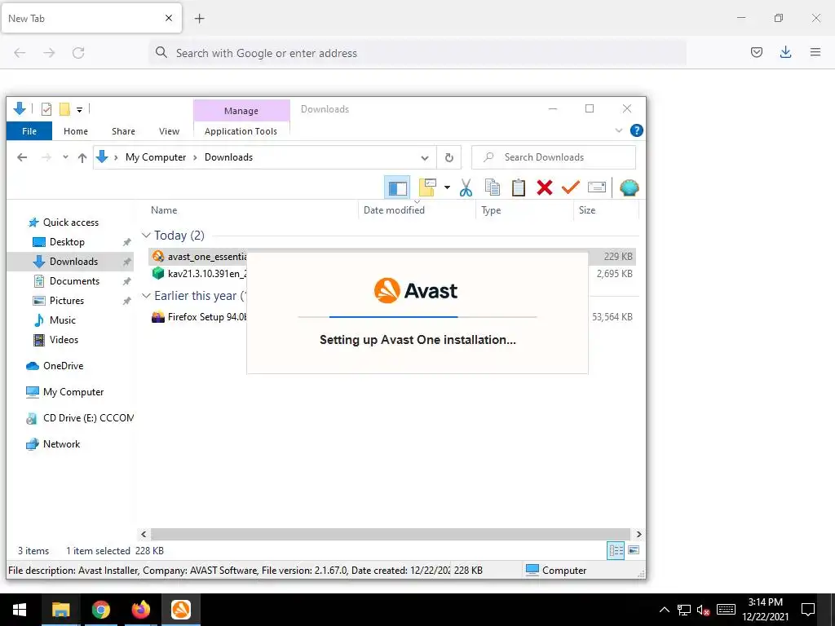The width and height of the screenshot is (835, 626).
Task: Select OneDrive in navigation pane
Action: [x=63, y=366]
